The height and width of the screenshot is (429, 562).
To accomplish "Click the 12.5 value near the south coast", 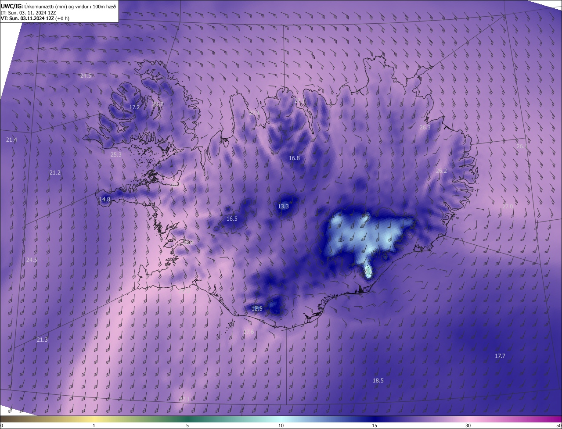I will coord(257,308).
